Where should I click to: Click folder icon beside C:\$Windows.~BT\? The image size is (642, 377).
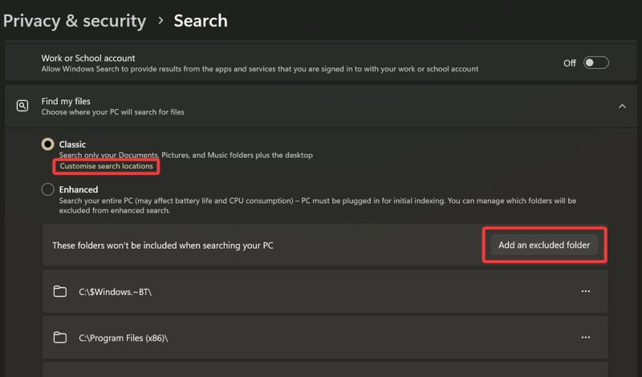59,291
